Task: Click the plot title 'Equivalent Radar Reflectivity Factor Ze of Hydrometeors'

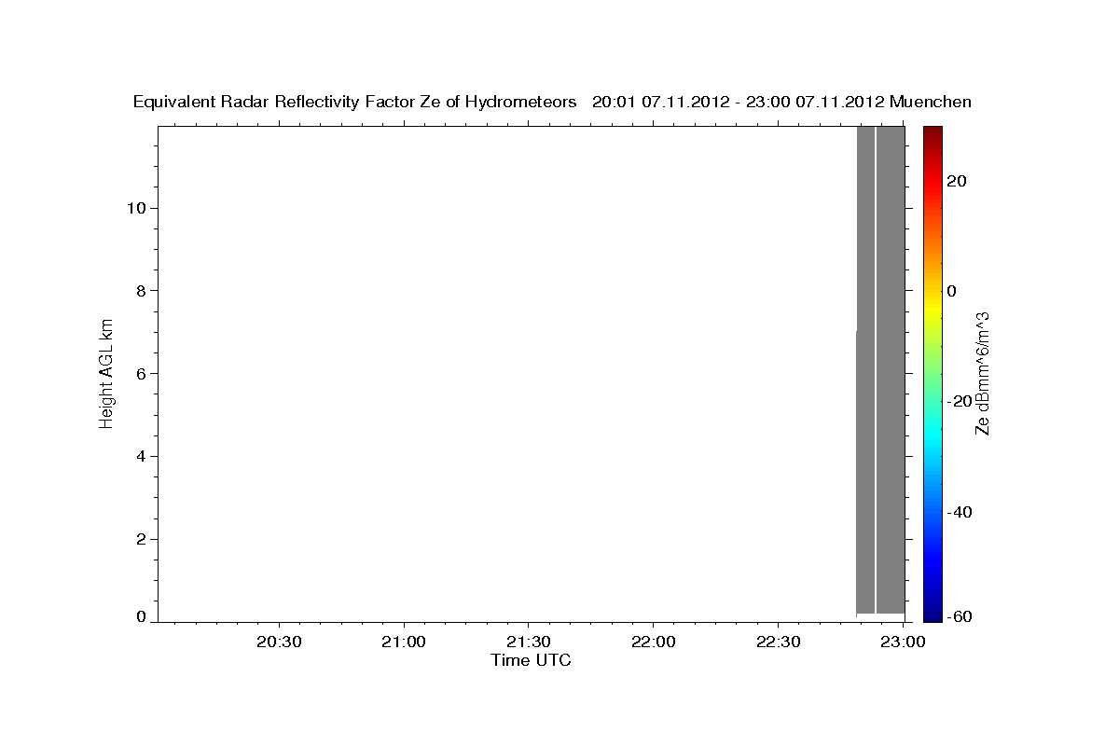Action: click(355, 102)
